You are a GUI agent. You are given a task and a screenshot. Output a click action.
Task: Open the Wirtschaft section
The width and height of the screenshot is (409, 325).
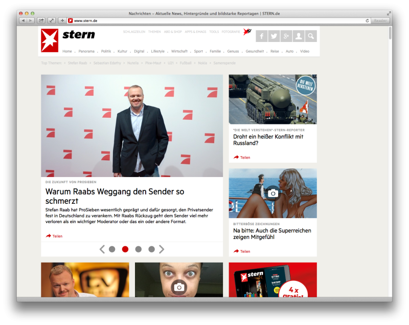[179, 51]
